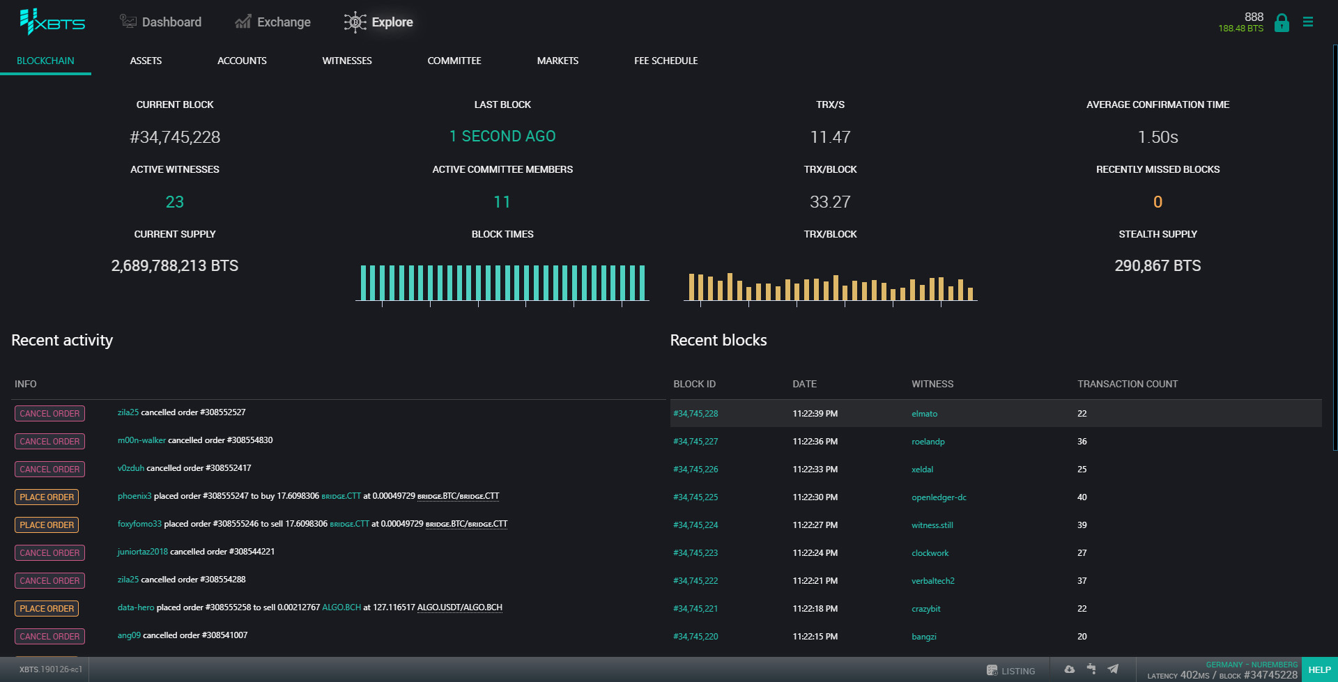Open block #34,745,220
Image resolution: width=1338 pixels, height=682 pixels.
[695, 636]
